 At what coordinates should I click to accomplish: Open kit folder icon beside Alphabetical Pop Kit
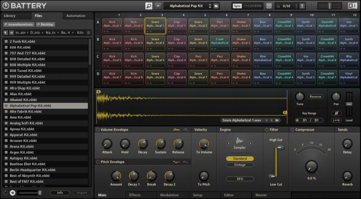coord(217,6)
